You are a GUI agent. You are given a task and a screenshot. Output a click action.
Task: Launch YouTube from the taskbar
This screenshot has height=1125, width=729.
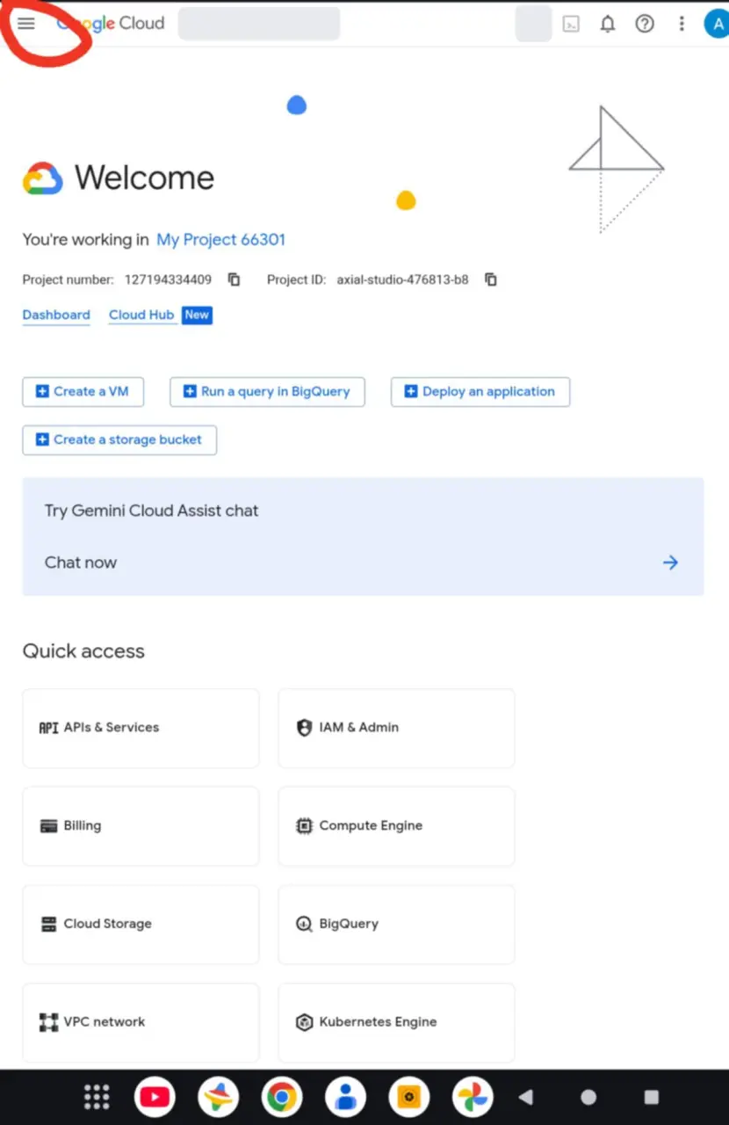155,1097
